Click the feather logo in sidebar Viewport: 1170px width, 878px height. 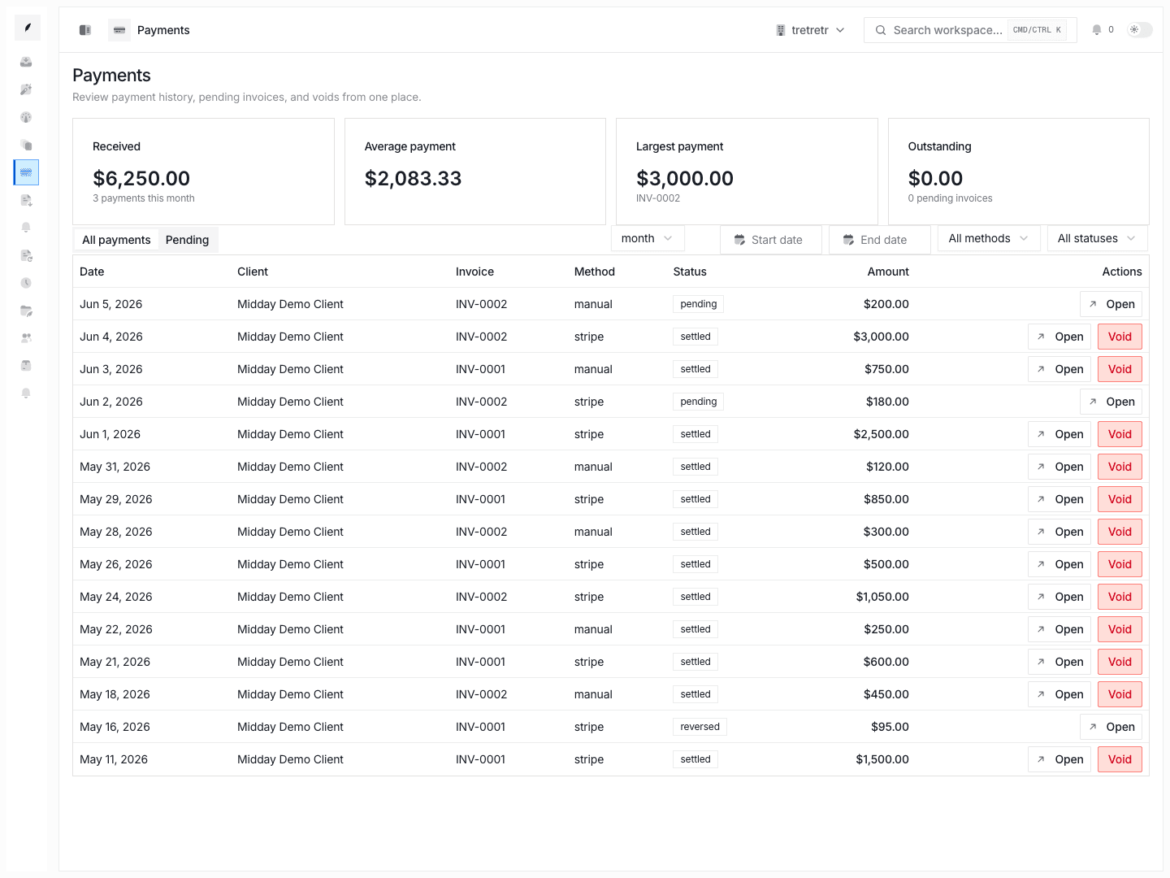(x=27, y=28)
